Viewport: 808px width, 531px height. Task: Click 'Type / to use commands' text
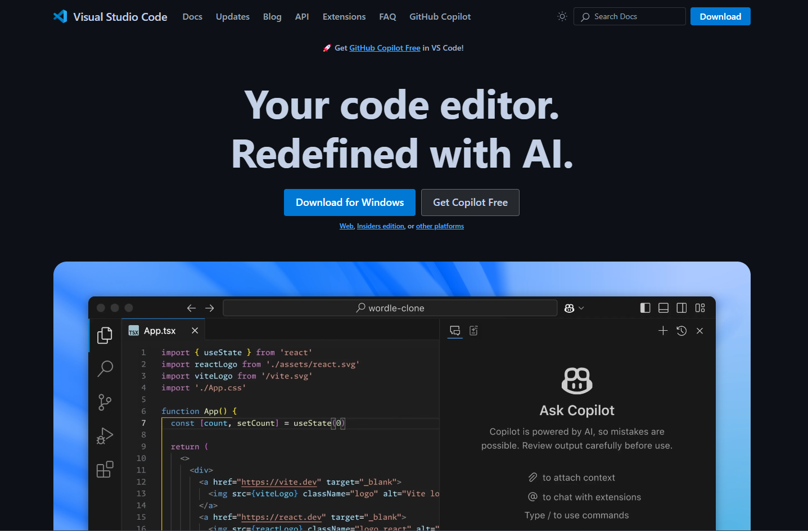pyautogui.click(x=577, y=515)
